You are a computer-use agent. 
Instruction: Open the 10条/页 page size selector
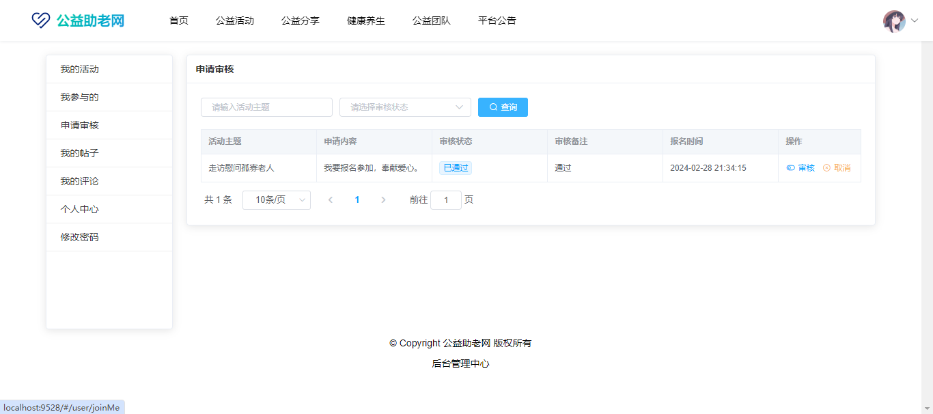(277, 200)
